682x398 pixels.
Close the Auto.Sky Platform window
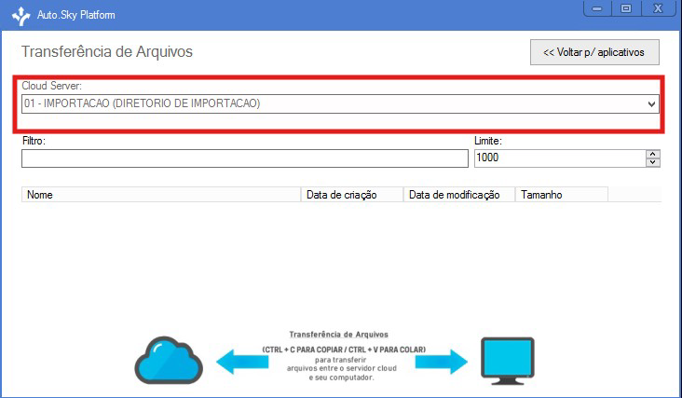pos(658,8)
